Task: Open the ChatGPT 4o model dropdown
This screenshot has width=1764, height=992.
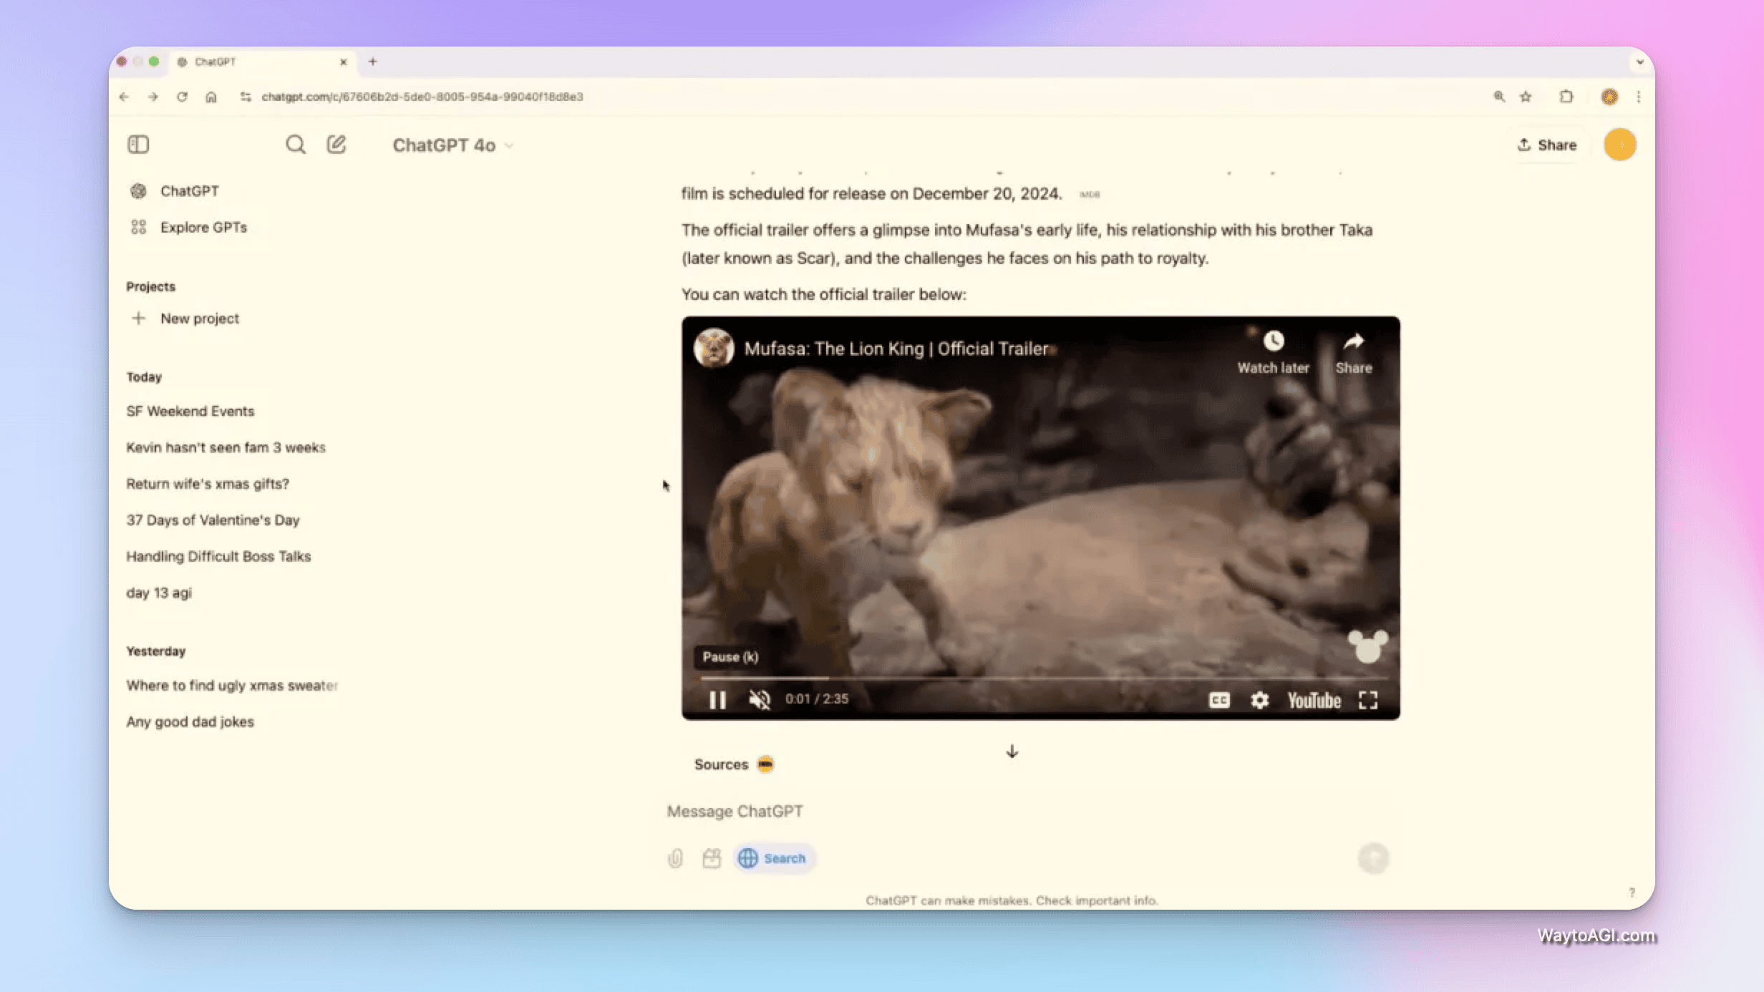Action: click(x=453, y=145)
